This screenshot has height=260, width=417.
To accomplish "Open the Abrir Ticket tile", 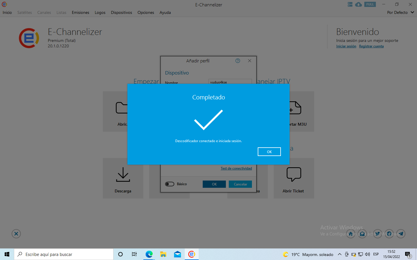I will tap(294, 178).
